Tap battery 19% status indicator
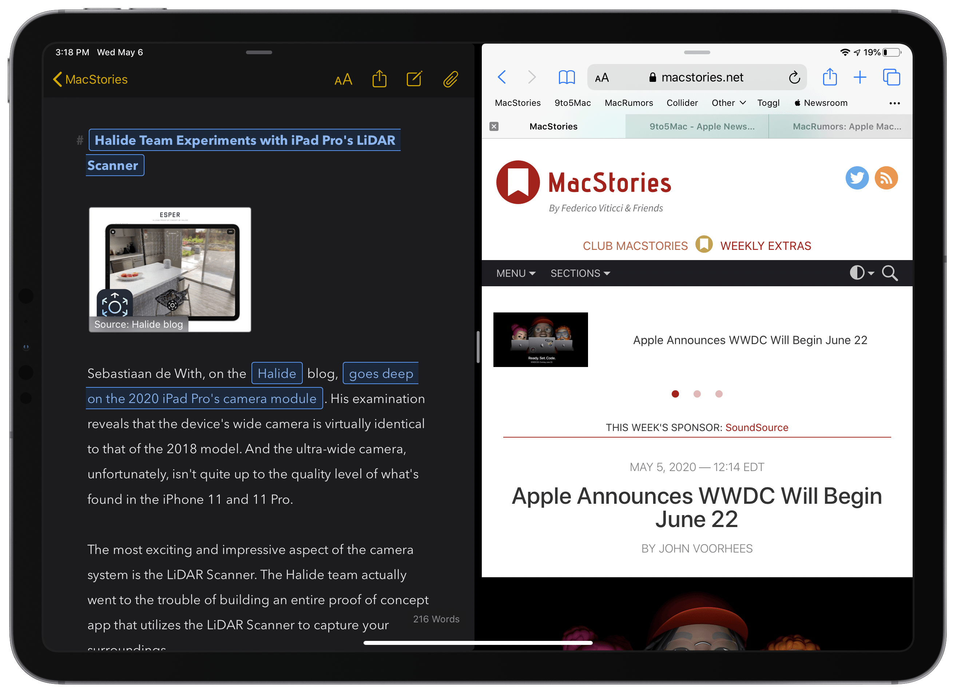 pos(882,52)
